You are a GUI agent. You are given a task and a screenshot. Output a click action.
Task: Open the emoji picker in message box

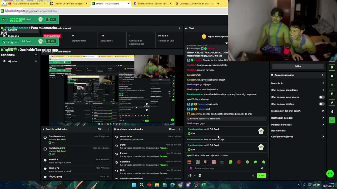(x=262, y=168)
